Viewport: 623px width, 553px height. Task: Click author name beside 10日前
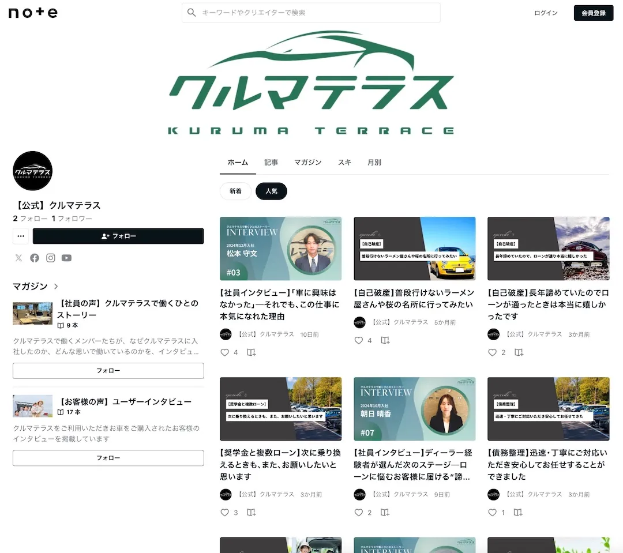pos(266,334)
